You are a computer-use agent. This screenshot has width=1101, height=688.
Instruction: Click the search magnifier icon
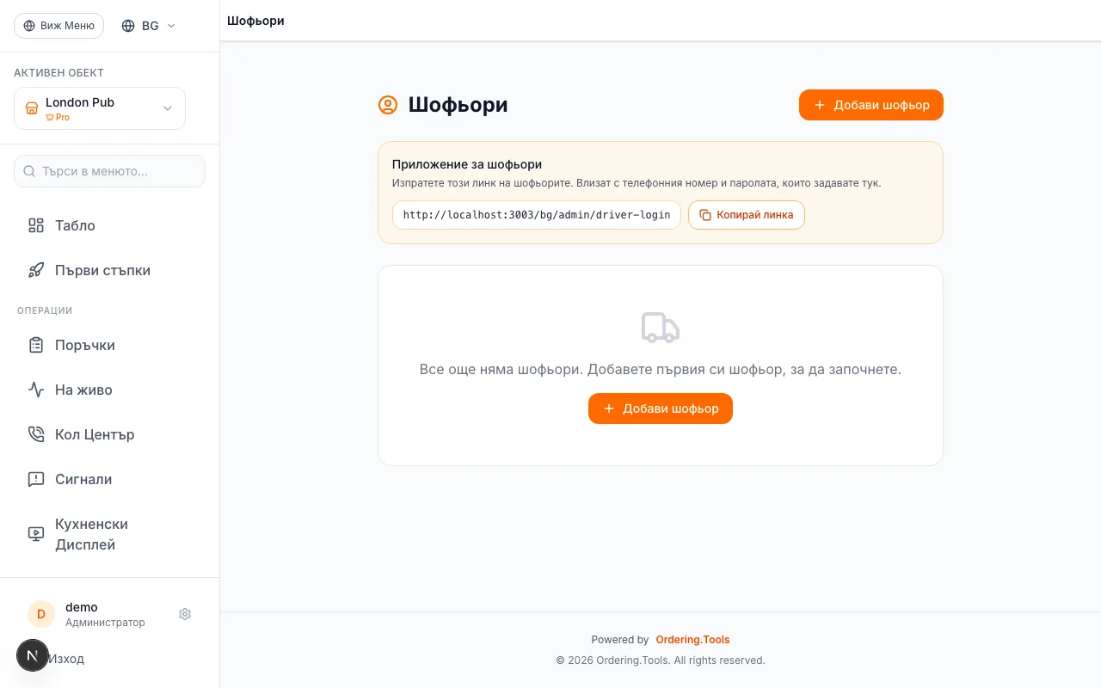(29, 171)
